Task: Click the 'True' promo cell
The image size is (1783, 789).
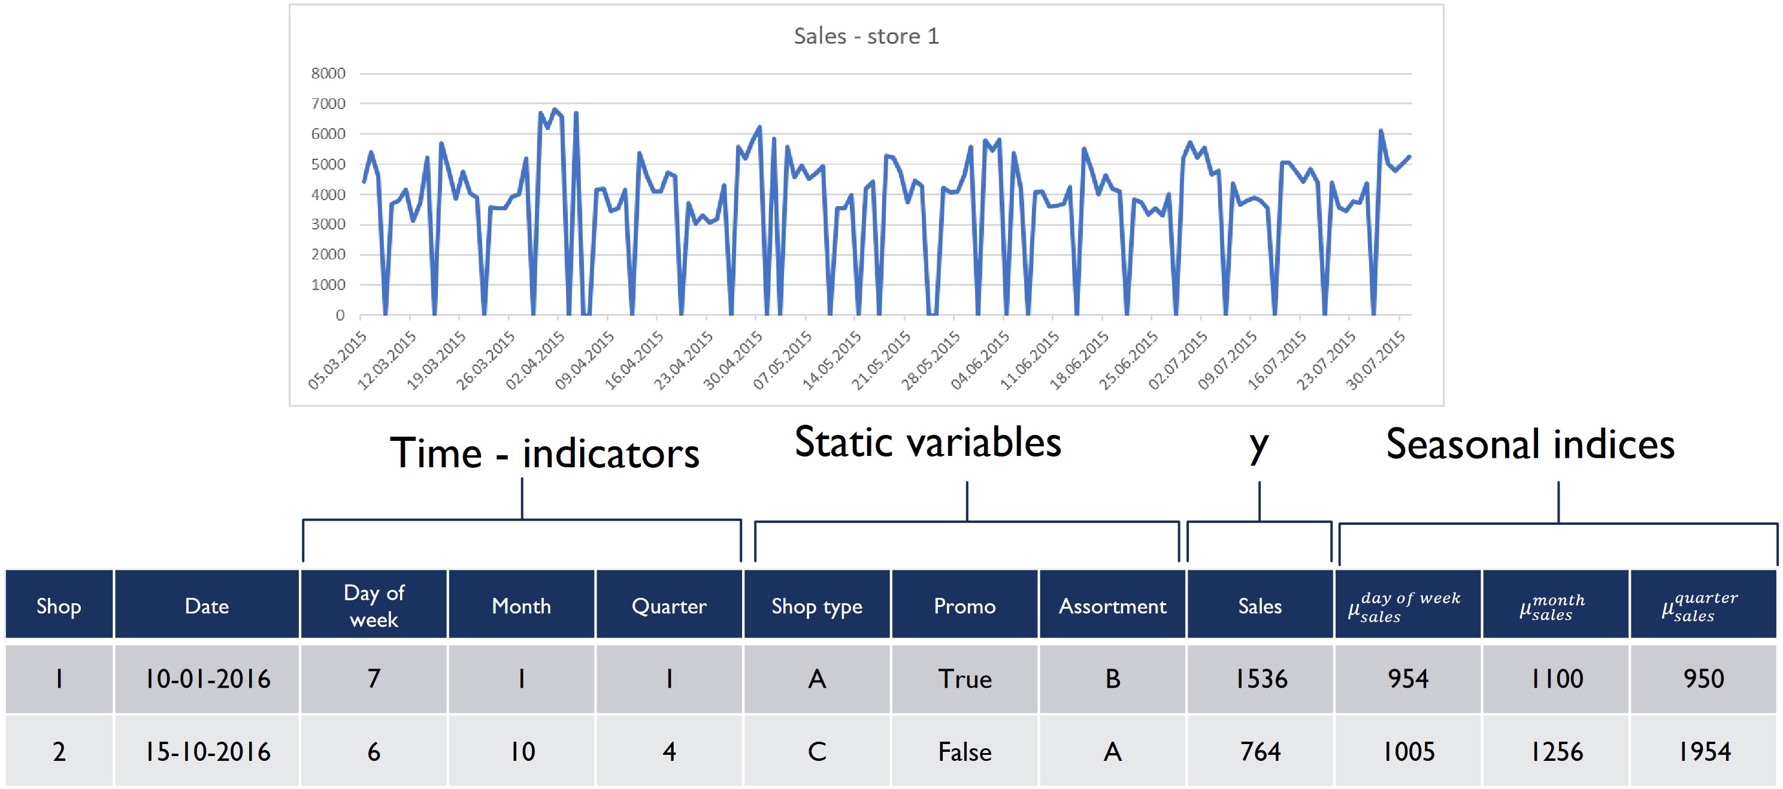Action: click(x=964, y=679)
